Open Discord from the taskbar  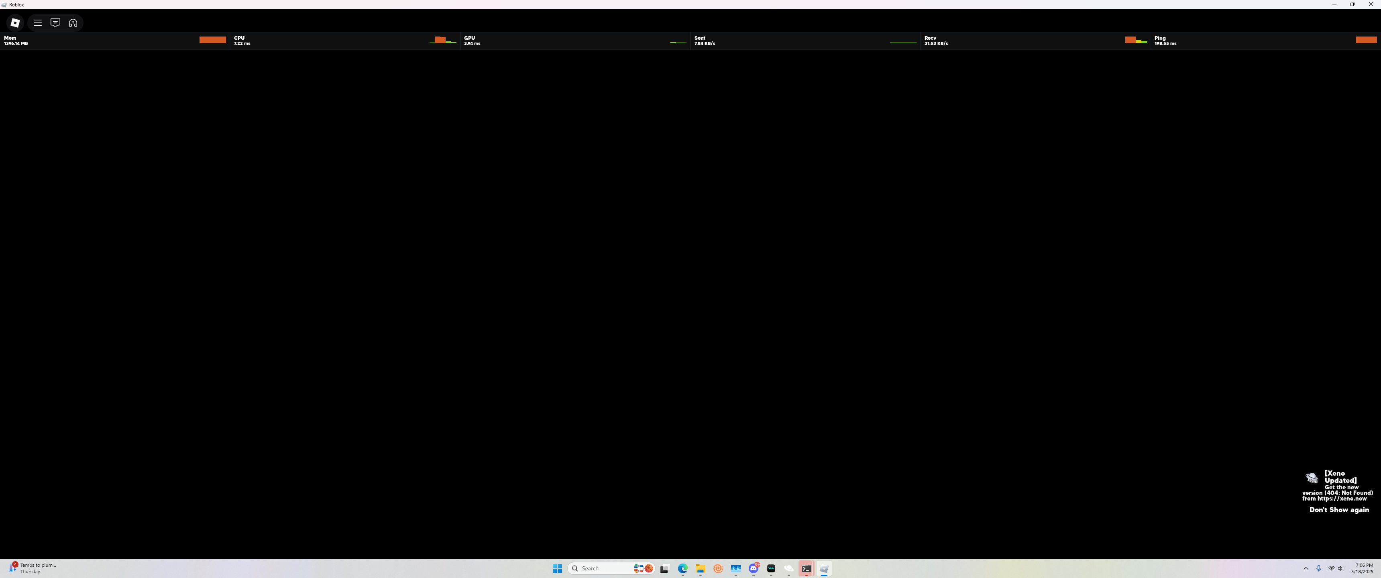(753, 568)
